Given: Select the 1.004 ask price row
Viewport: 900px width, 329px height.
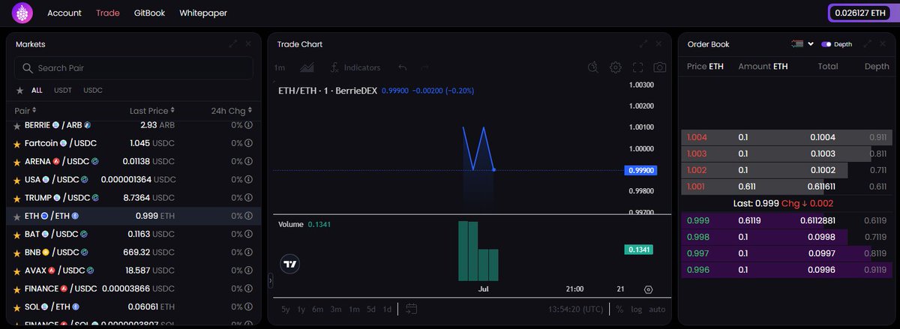Looking at the screenshot, I should 787,137.
